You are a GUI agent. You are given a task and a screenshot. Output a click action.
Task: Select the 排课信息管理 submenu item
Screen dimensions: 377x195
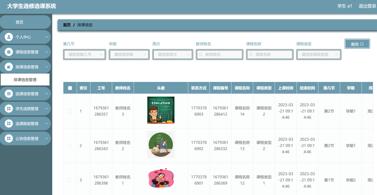25,80
